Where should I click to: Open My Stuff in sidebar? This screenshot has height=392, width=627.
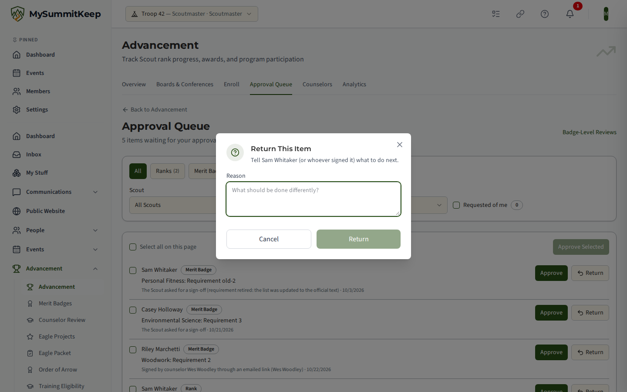click(56, 173)
